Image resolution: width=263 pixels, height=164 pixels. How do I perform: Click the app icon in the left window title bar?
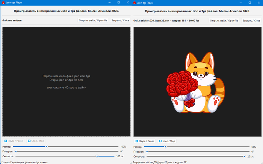pos(3,3)
